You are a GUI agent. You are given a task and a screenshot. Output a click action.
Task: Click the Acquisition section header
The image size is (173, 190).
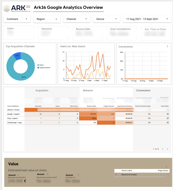(42, 90)
